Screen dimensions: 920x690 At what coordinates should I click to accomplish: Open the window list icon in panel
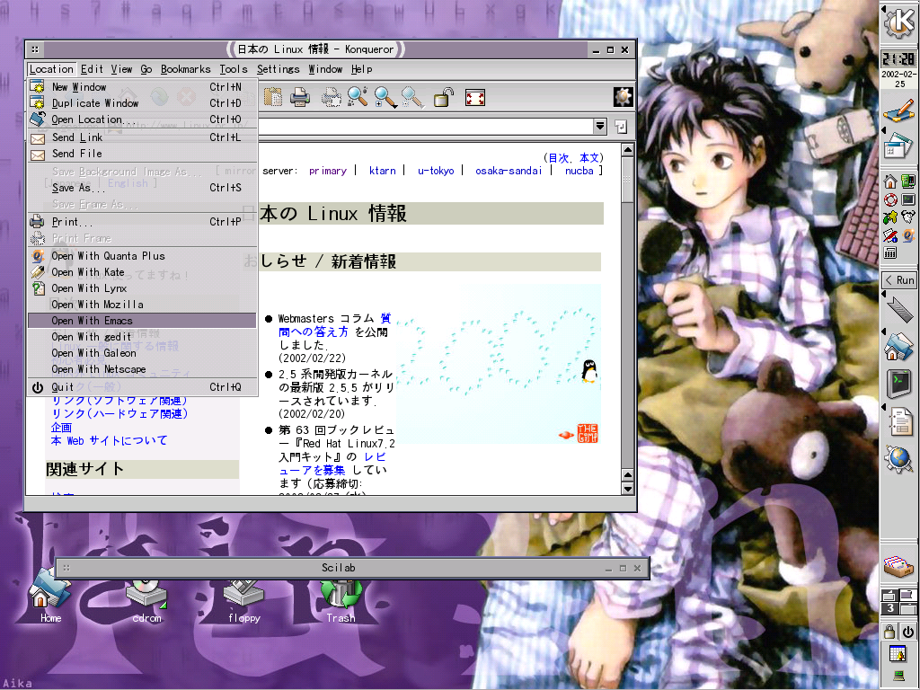tap(898, 146)
